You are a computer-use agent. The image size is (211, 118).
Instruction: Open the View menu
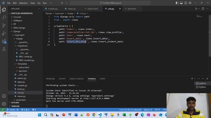click(x=33, y=3)
